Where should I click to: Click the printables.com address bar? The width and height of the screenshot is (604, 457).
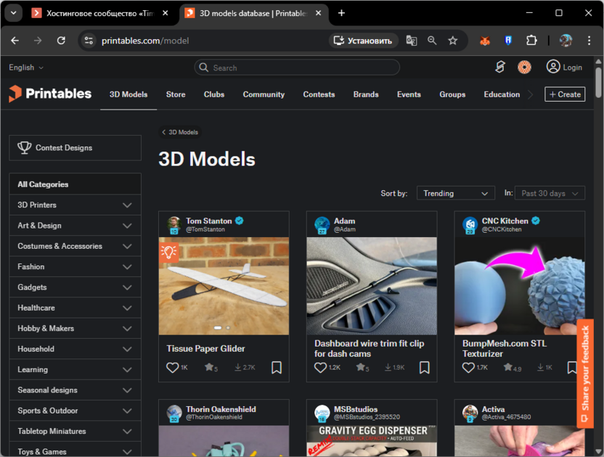208,41
